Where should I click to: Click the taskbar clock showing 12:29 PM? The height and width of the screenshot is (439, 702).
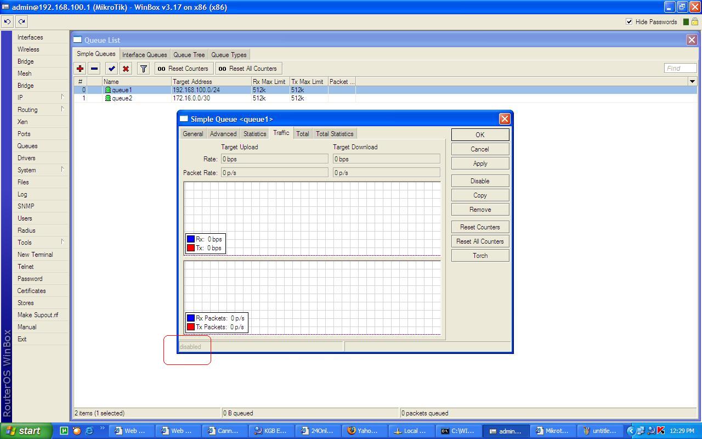click(682, 431)
